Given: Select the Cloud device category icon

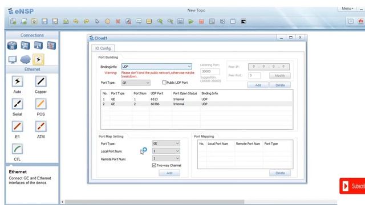Looking at the screenshot, I should (x=25, y=59).
